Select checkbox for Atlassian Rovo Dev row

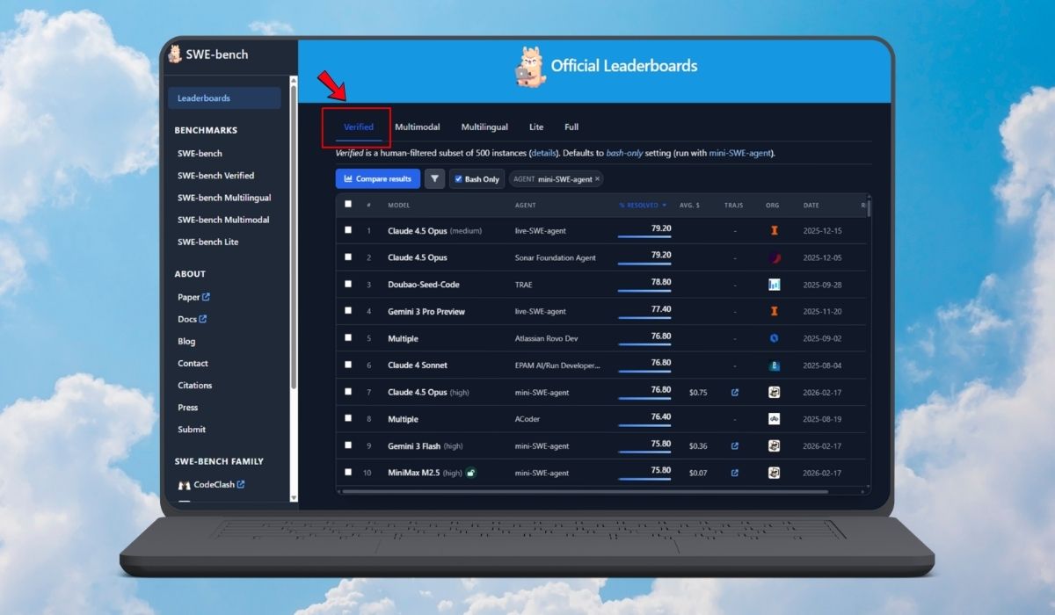click(x=348, y=338)
